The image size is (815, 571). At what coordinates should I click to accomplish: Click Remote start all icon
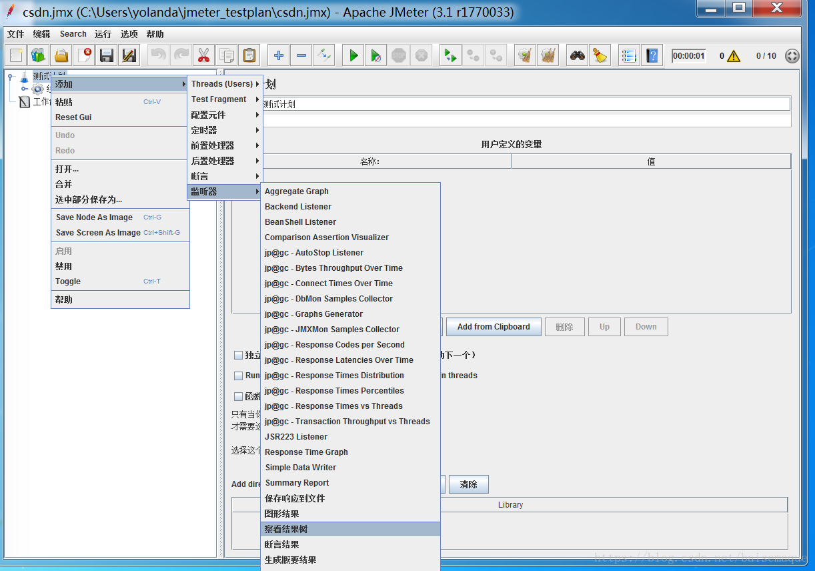(451, 55)
